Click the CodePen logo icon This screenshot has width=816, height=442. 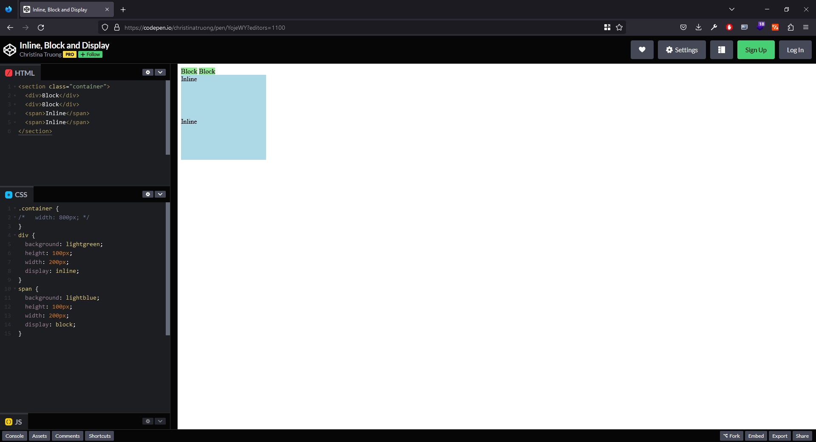[x=10, y=50]
